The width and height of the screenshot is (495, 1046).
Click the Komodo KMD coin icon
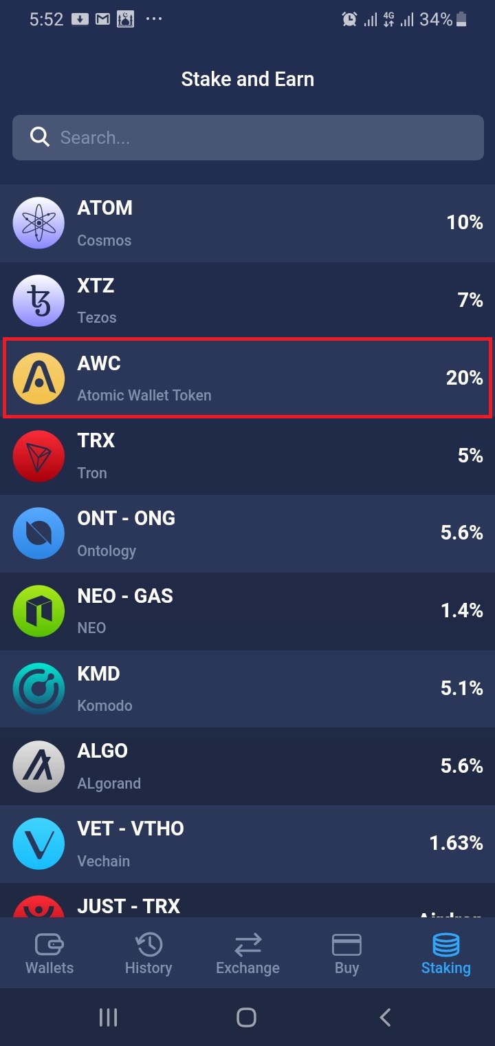point(38,688)
